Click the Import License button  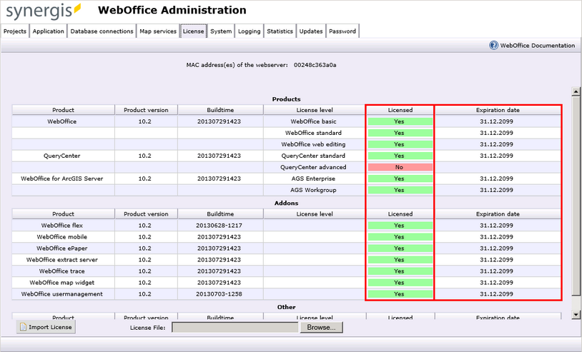click(46, 327)
